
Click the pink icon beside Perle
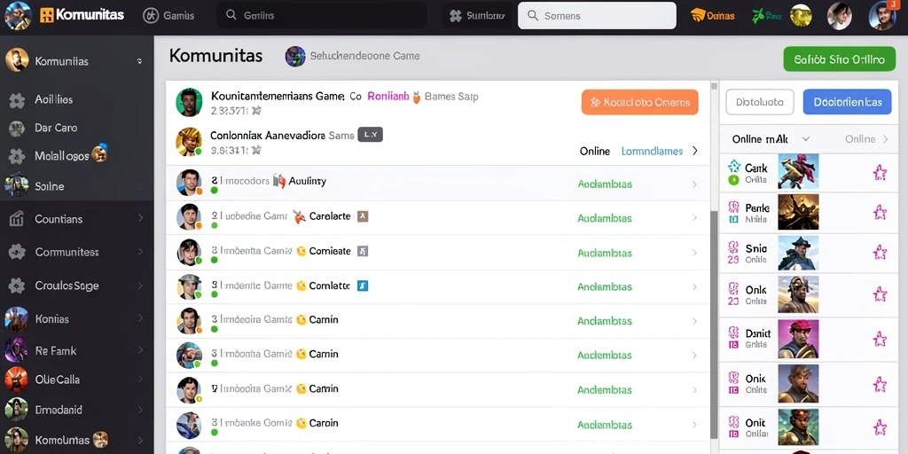[733, 207]
